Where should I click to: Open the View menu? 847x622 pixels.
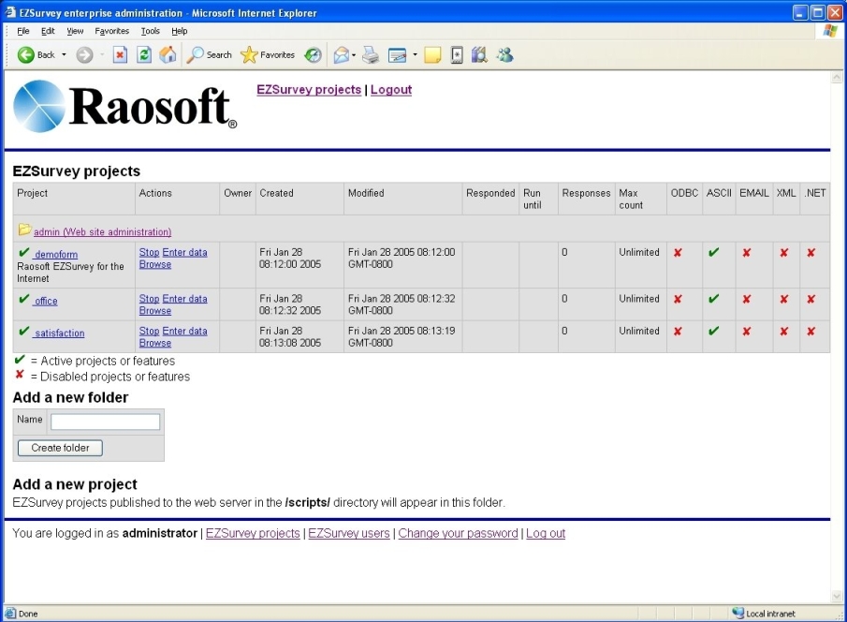pos(75,31)
